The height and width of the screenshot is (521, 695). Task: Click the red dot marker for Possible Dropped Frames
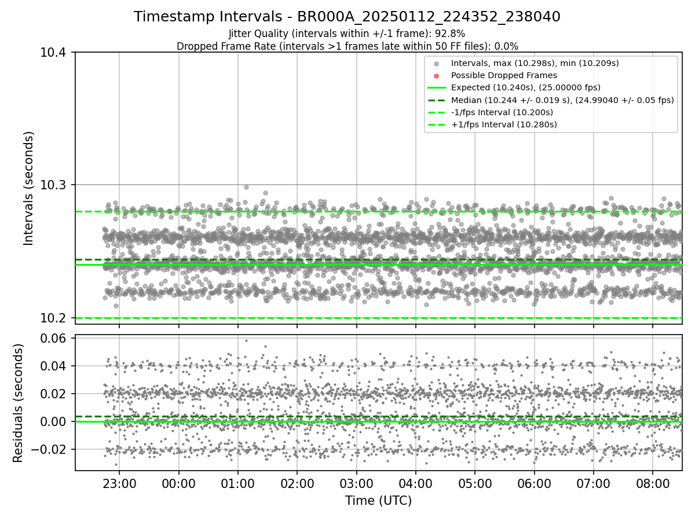(x=437, y=76)
